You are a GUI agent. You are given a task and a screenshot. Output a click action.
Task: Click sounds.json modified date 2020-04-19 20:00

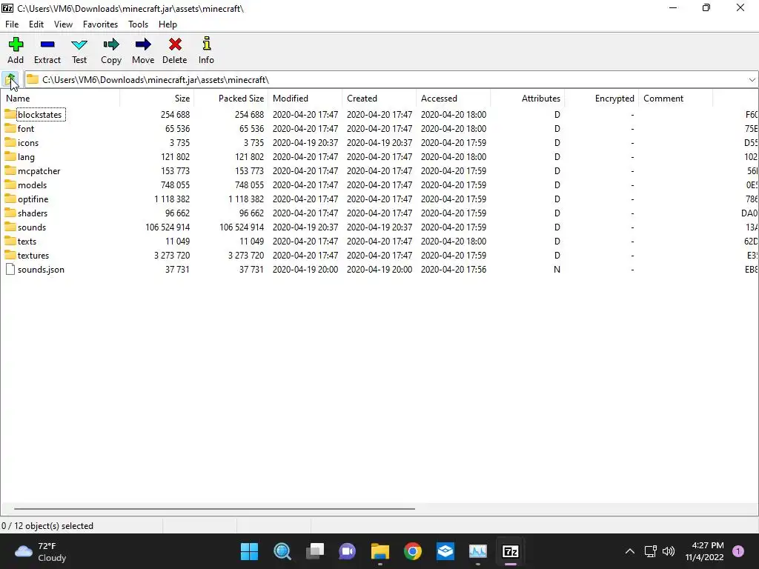(305, 270)
